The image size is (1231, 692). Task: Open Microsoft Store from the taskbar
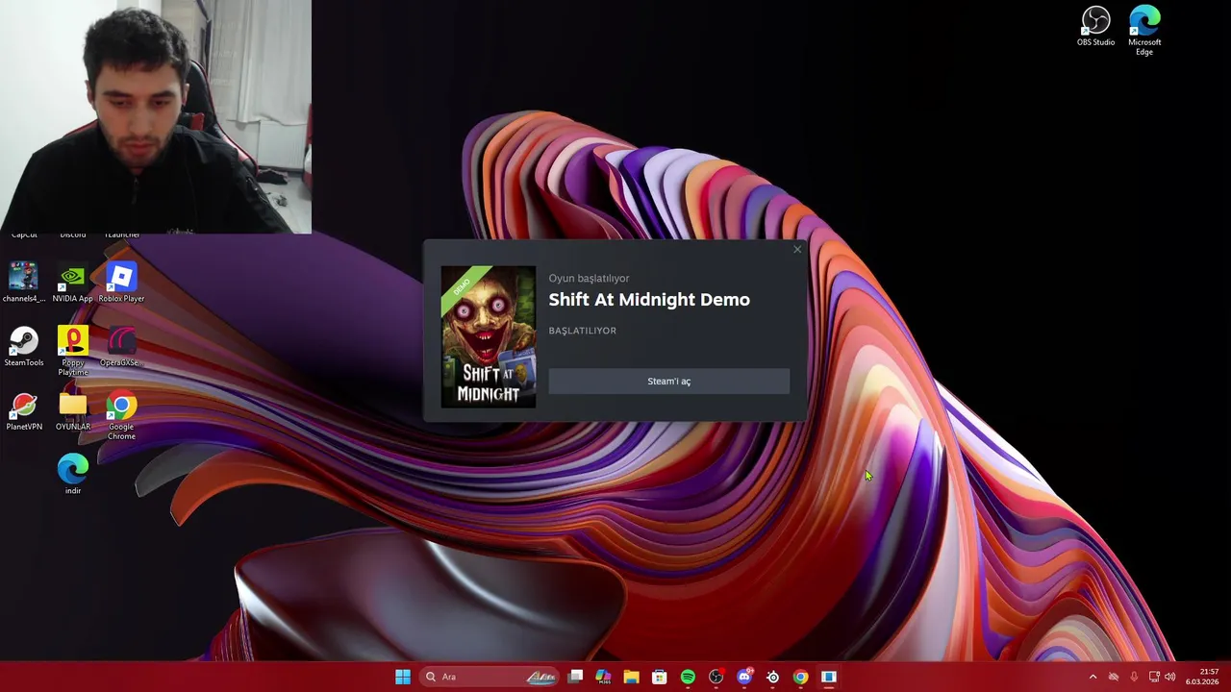[660, 677]
